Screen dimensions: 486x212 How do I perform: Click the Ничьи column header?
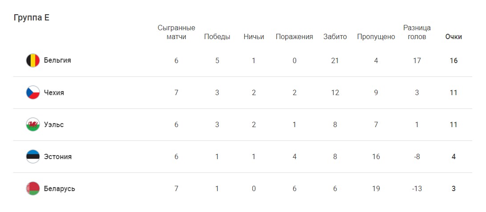tap(254, 37)
